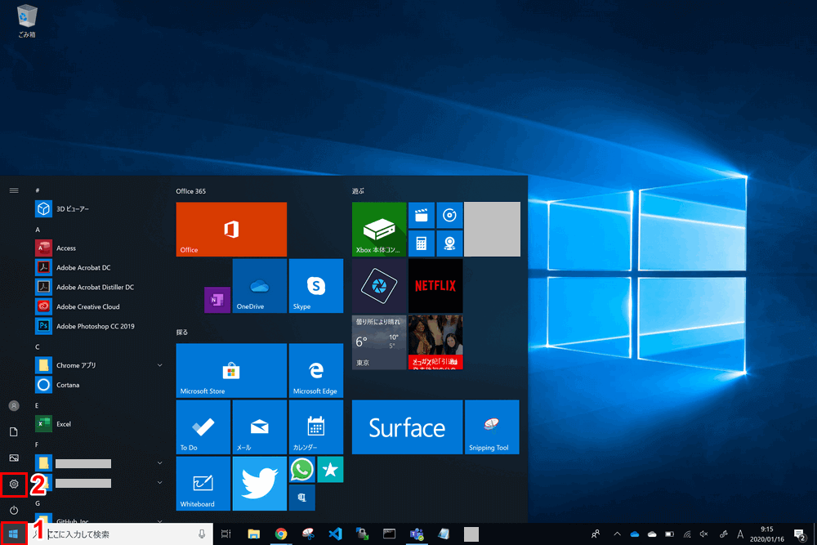Click the letter E list header
Viewport: 817px width, 545px height.
[x=37, y=405]
